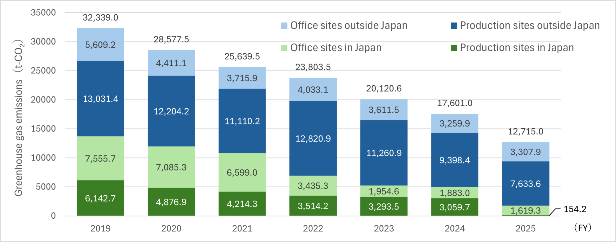Screen dimensions: 616x242
Task: Select the 2025 dark blue segment 7,633.6
Action: [x=525, y=184]
